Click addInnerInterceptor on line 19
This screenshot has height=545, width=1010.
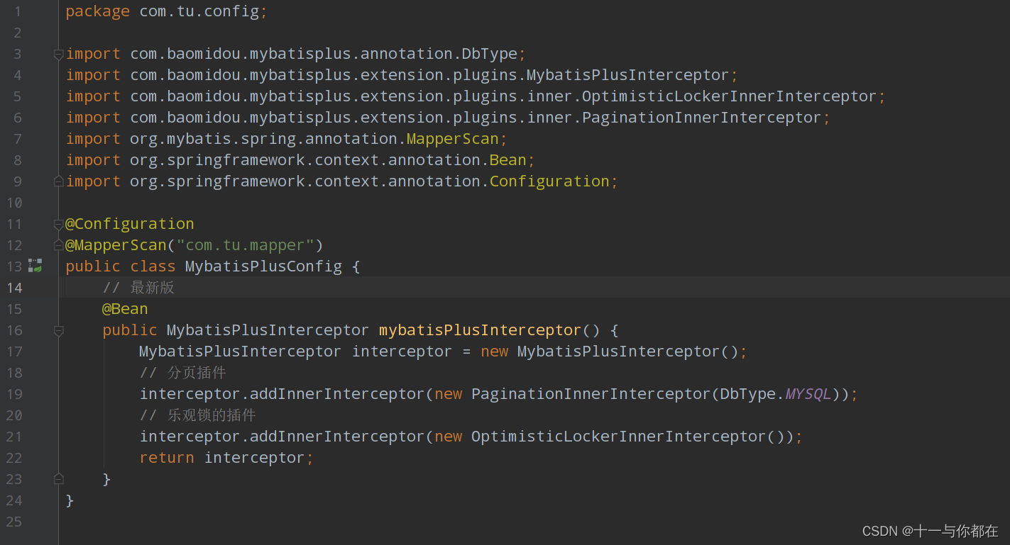[x=337, y=394]
